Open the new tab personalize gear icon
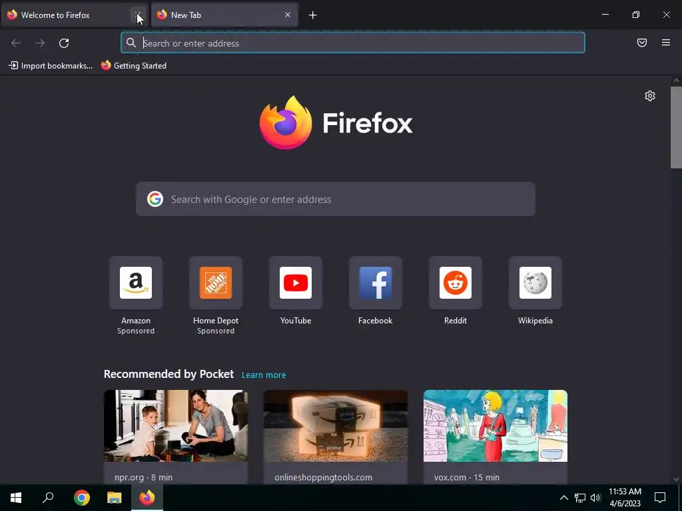This screenshot has height=511, width=682. point(650,96)
